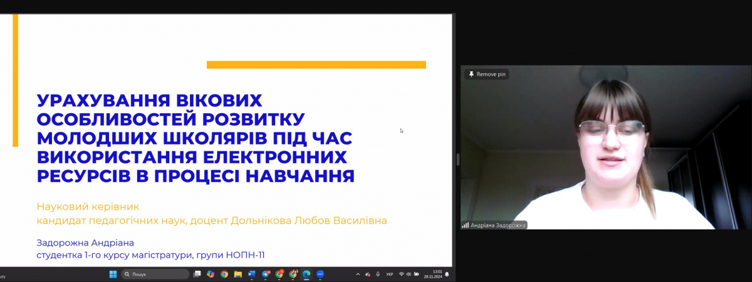This screenshot has height=282, width=752.
Task: Open Task View from the taskbar
Action: tap(197, 274)
